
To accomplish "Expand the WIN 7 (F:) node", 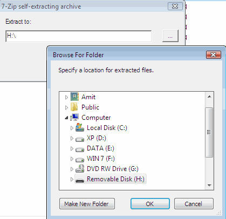I will coord(72,159).
